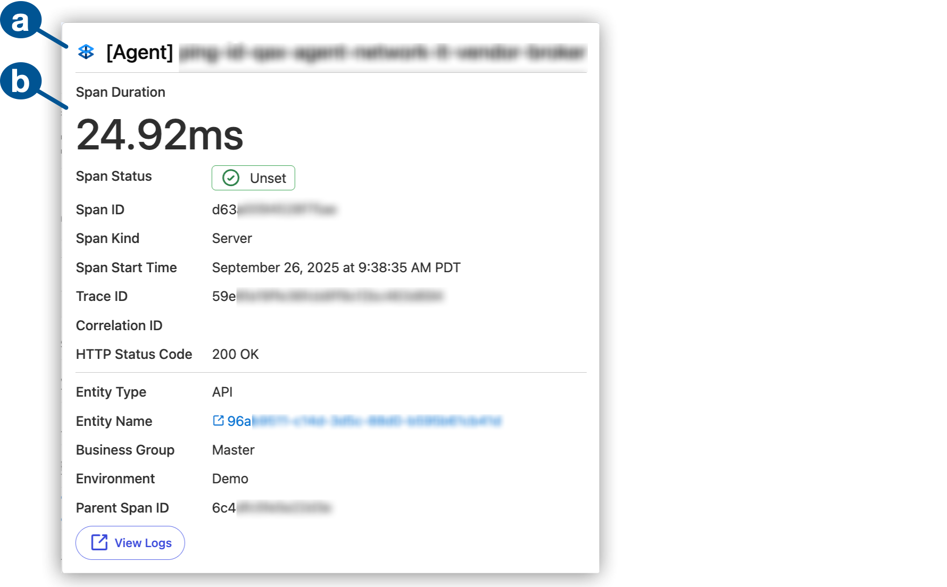
Task: Click callout marker b
Action: pos(20,81)
